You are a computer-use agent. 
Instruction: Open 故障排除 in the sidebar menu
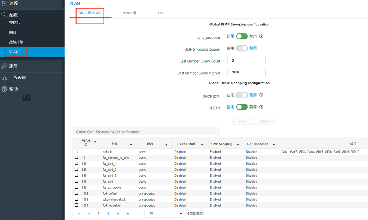(x=16, y=42)
